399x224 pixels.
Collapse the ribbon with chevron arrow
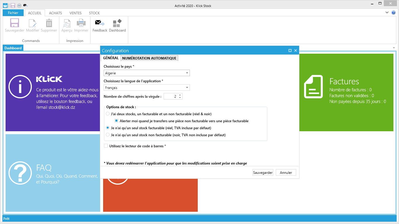point(387,13)
